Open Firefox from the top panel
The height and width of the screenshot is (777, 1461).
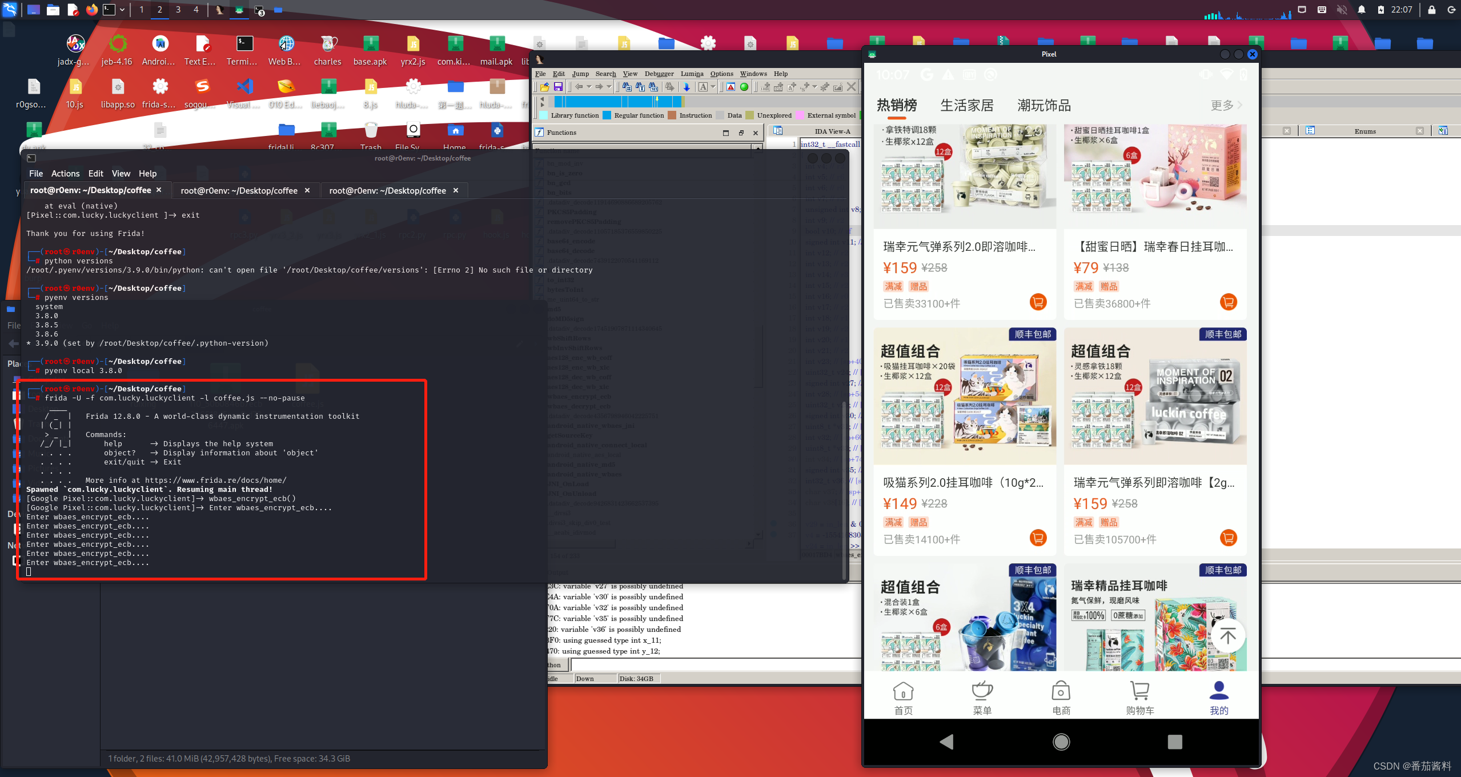(x=91, y=10)
